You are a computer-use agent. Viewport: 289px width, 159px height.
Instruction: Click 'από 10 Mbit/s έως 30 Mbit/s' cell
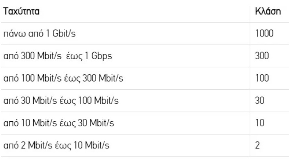tap(125, 123)
